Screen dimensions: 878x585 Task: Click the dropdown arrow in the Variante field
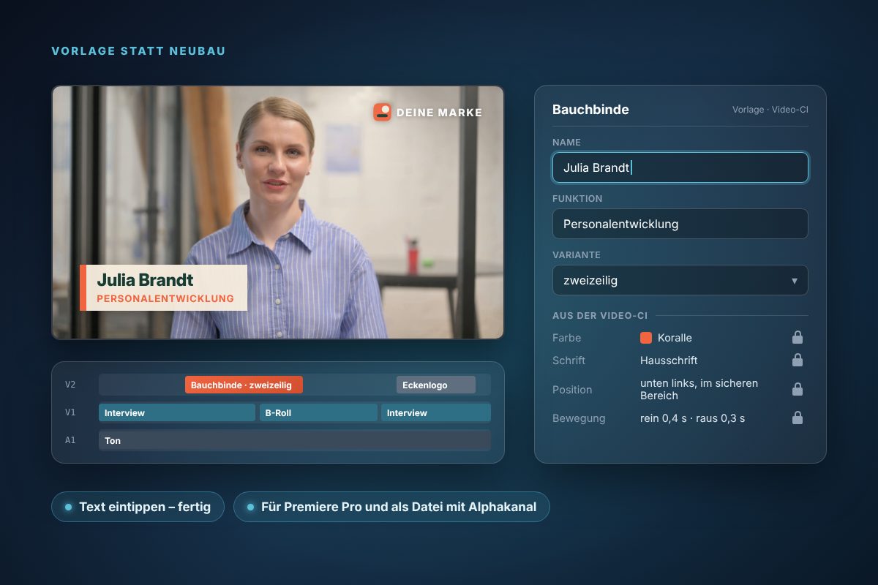795,281
